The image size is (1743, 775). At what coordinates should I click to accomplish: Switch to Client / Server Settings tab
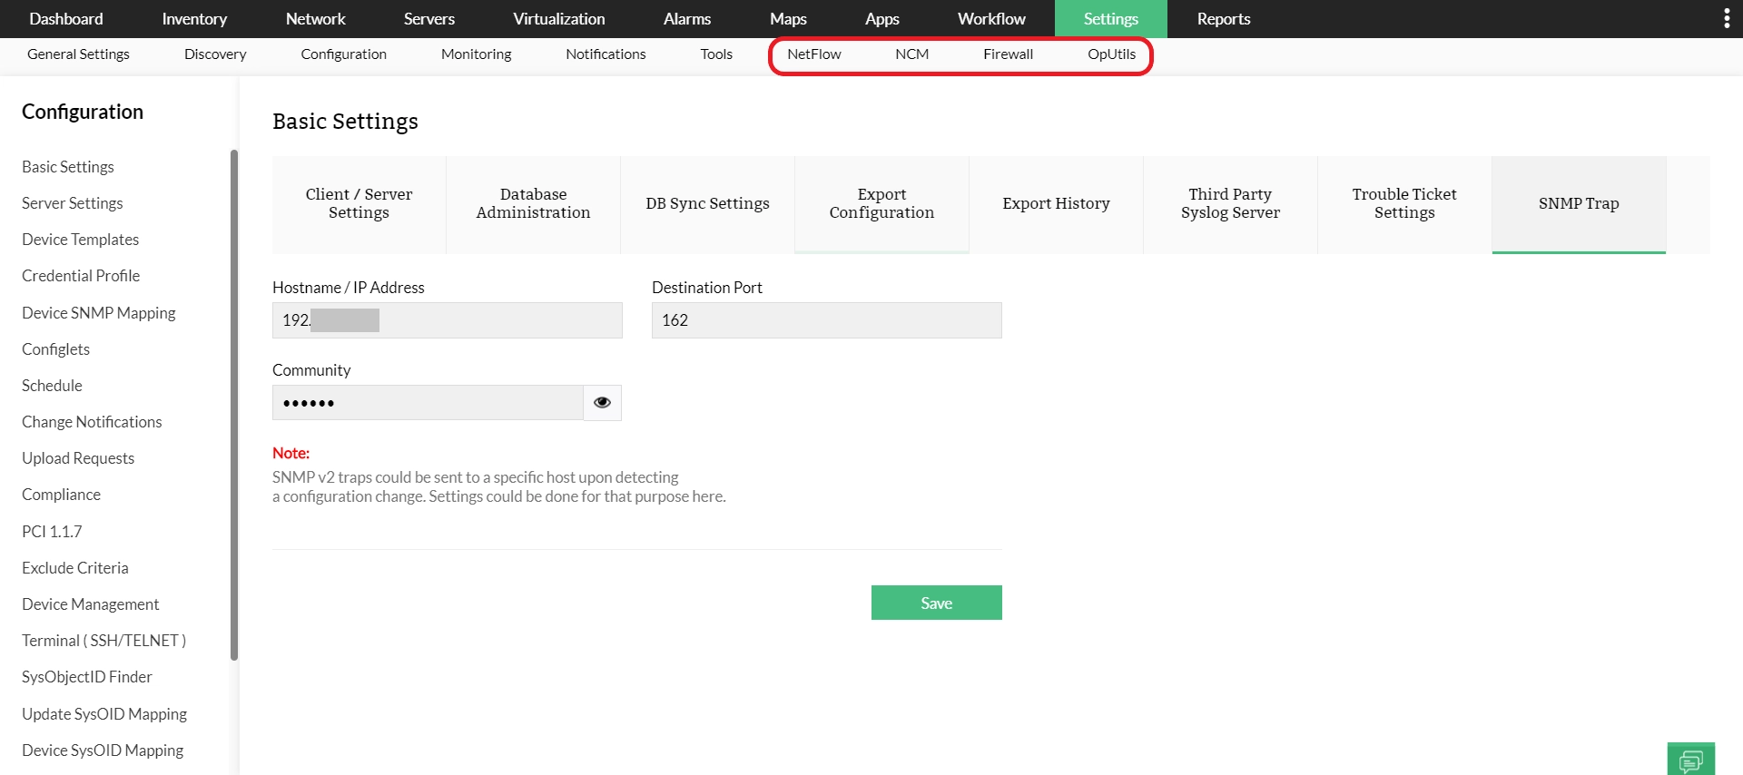click(359, 204)
